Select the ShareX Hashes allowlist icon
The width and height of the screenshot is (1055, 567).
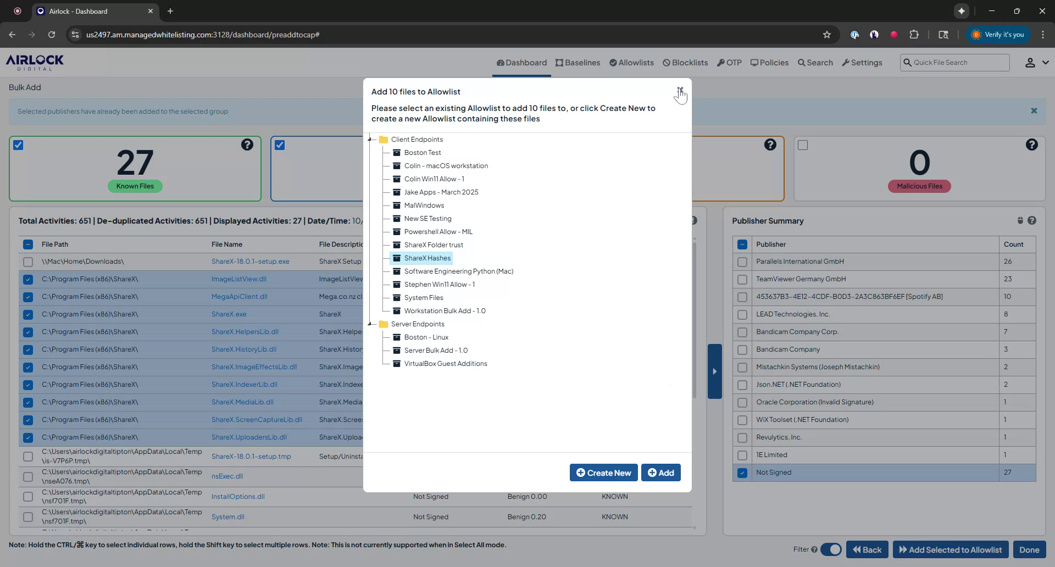[x=396, y=258]
